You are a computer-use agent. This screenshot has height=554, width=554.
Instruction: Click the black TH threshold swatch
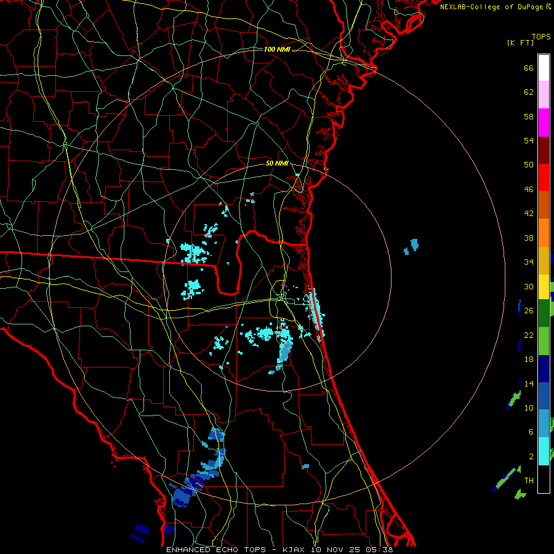coord(544,479)
